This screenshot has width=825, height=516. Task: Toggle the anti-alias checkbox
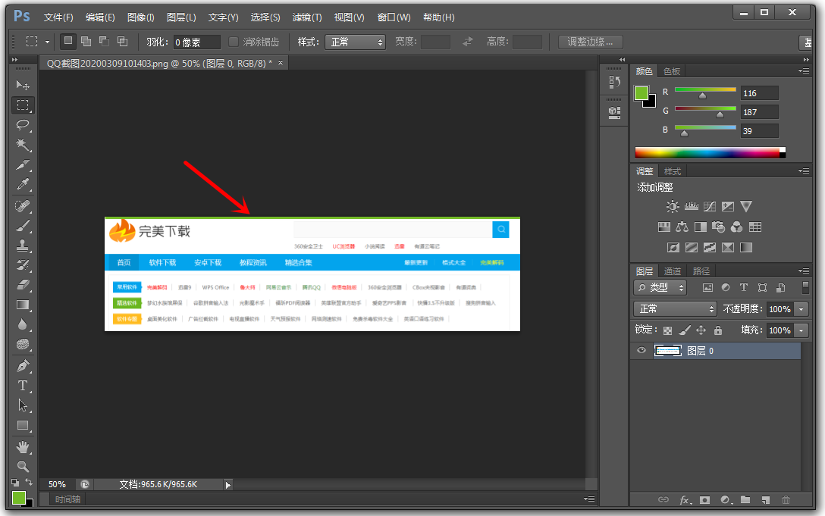pyautogui.click(x=234, y=42)
